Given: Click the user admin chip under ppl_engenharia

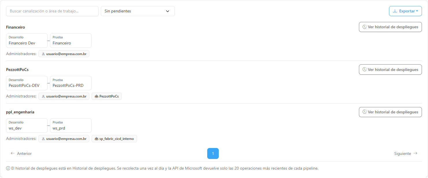Looking at the screenshot, I should click(64, 139).
